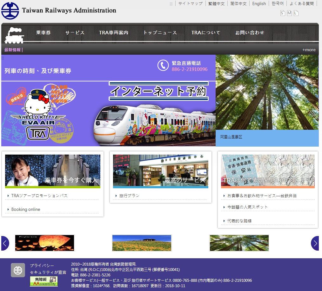Viewport: 322px width, 291px height.
Task: Switch language to 繁體中文
Action: 217,4
